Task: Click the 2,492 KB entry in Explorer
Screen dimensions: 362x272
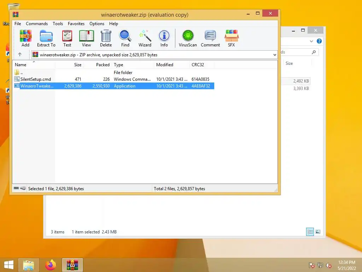Action: pos(301,81)
